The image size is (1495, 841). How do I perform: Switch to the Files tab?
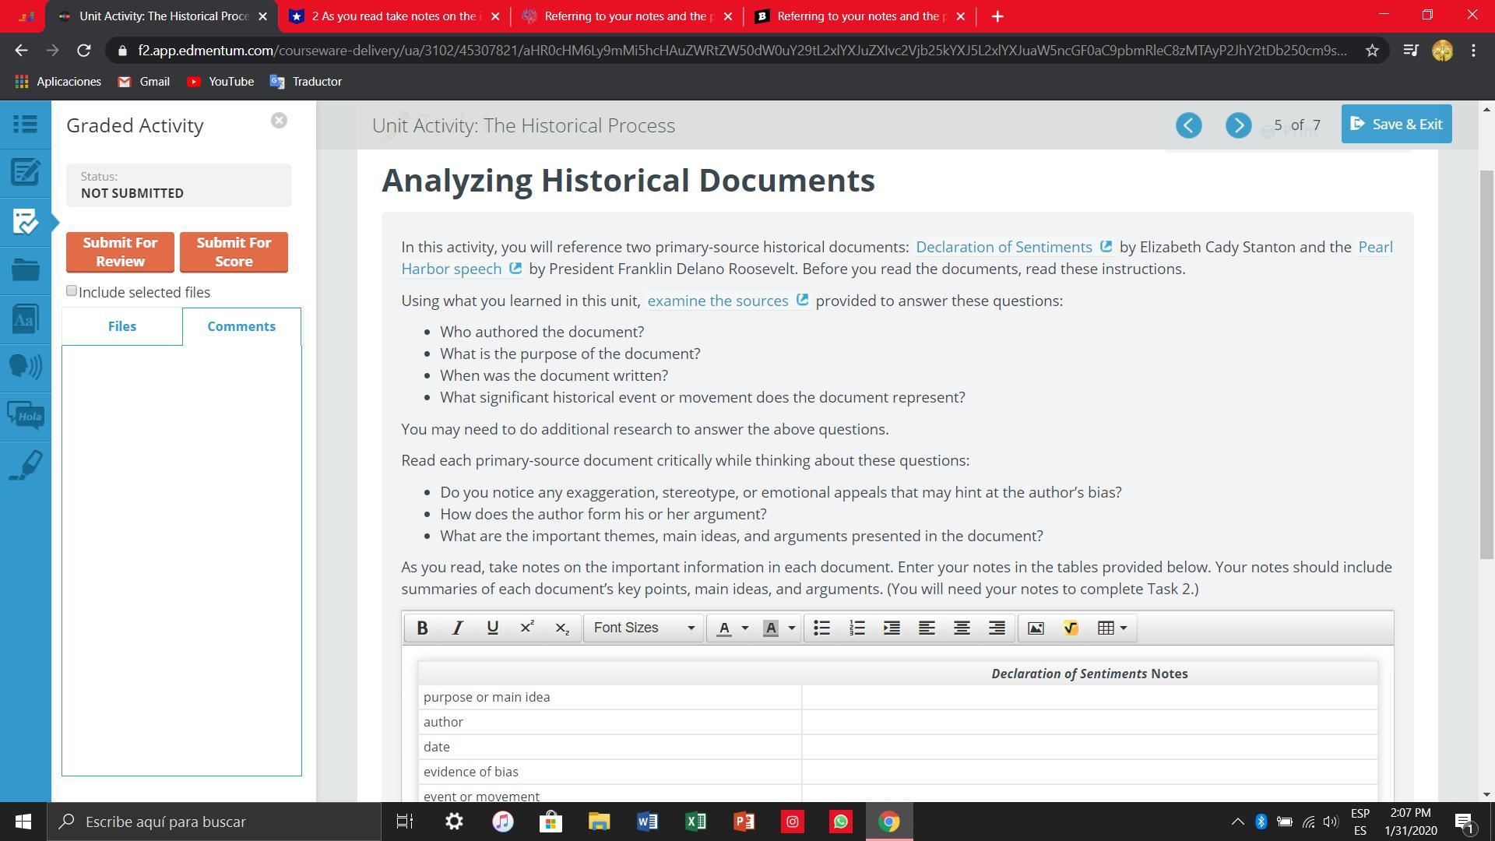tap(122, 326)
